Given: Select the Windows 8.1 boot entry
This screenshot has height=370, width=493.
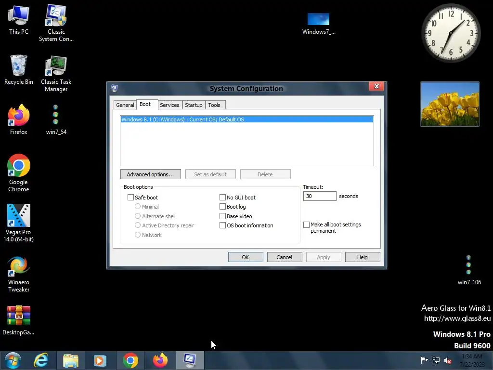Looking at the screenshot, I should click(x=247, y=119).
